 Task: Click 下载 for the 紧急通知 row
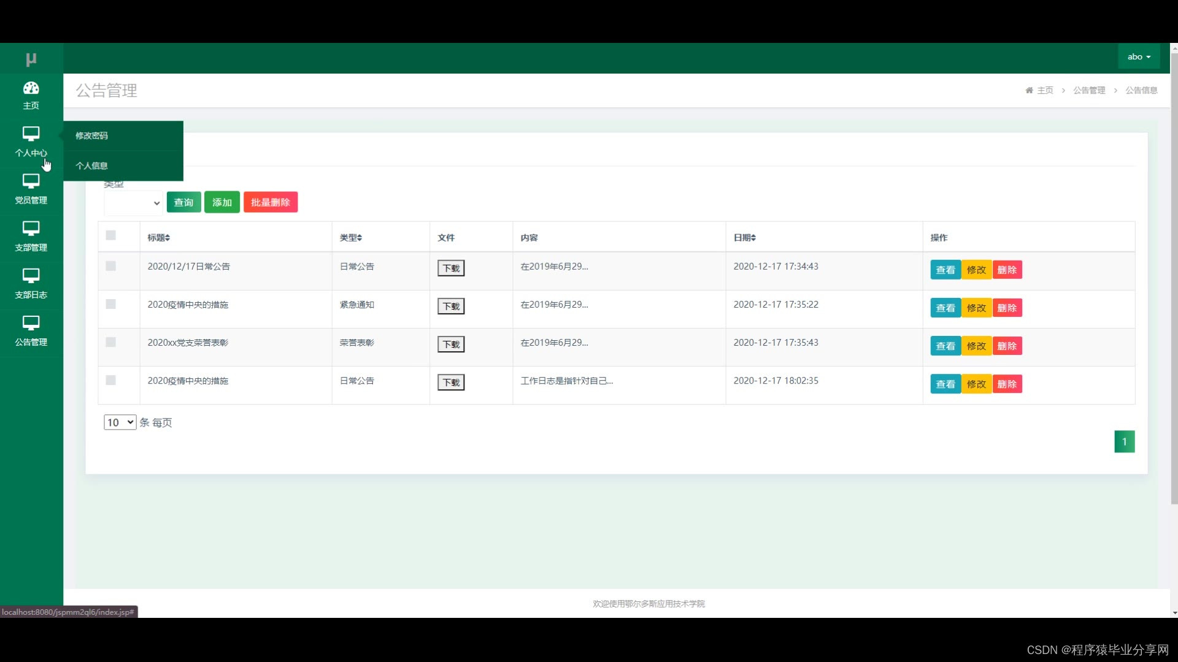451,306
